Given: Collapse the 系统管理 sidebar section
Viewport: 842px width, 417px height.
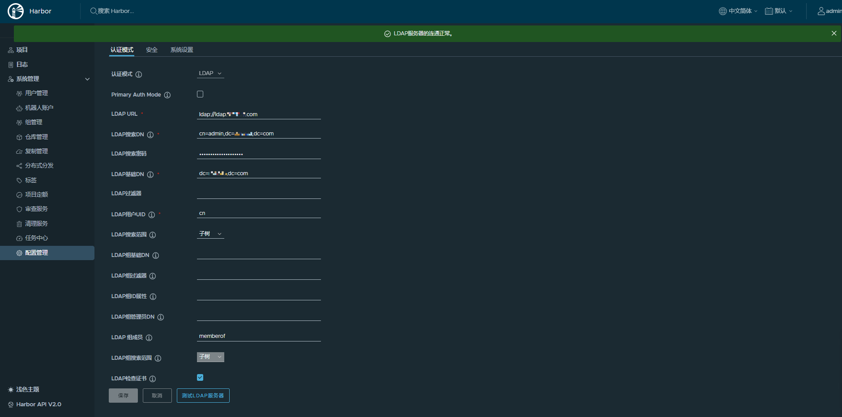Looking at the screenshot, I should 87,79.
